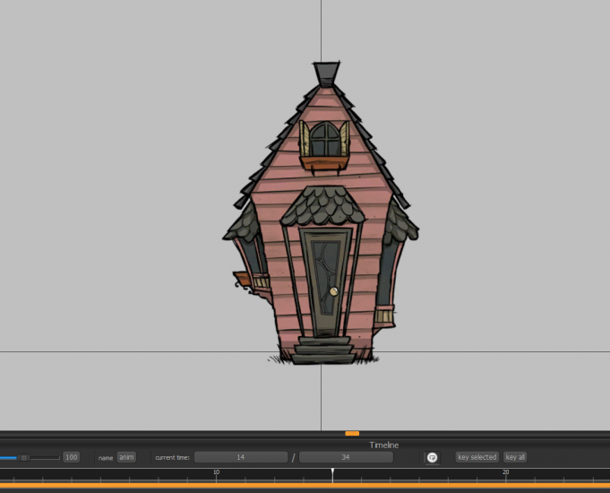
Task: Select the front steps below the door
Action: (x=322, y=349)
